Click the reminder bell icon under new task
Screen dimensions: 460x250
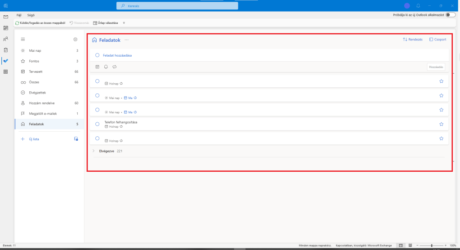[x=106, y=67]
